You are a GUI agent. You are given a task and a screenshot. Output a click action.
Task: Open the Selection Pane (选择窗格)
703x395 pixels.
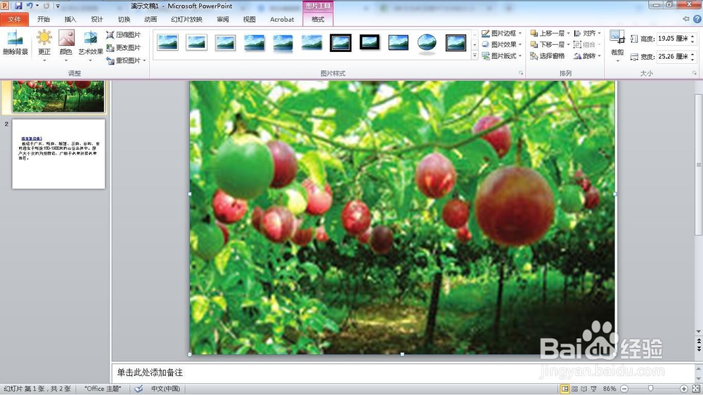coord(548,56)
